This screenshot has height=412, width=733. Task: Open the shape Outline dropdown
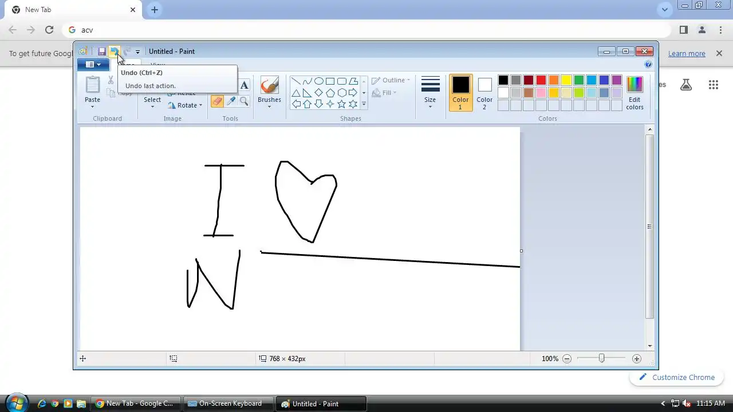pyautogui.click(x=391, y=81)
